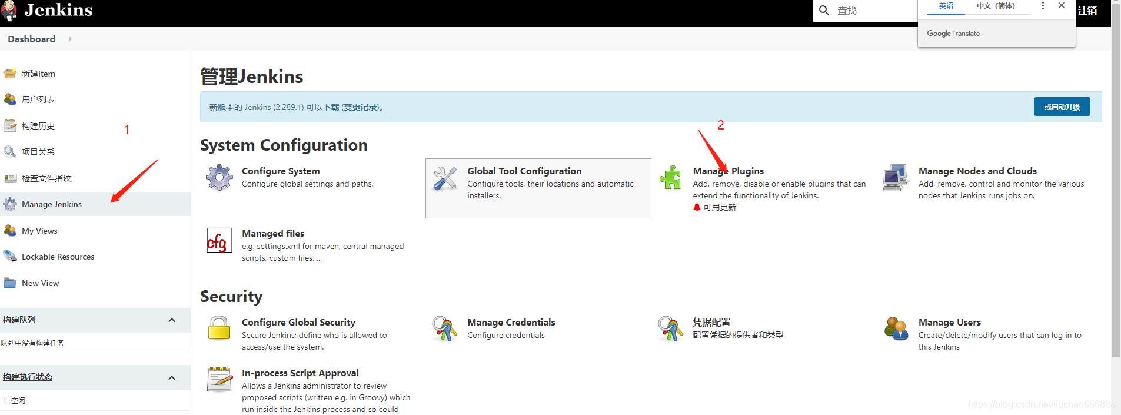Click the Jenkins logo butler icon

[x=8, y=11]
